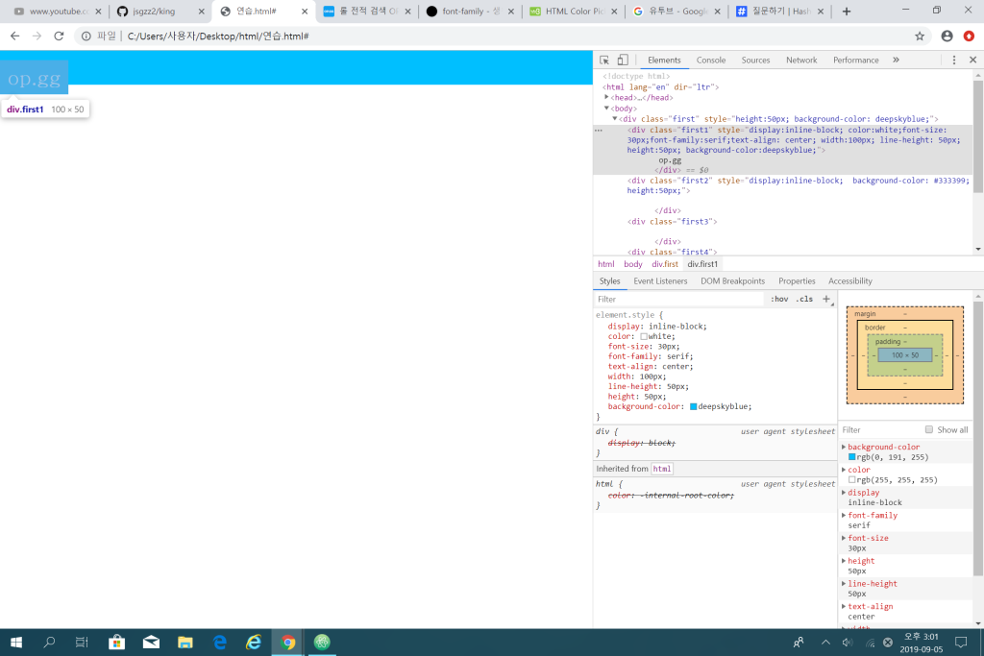Screen dimensions: 984x656
Task: Open the DOM Breakpoints pane
Action: point(732,281)
